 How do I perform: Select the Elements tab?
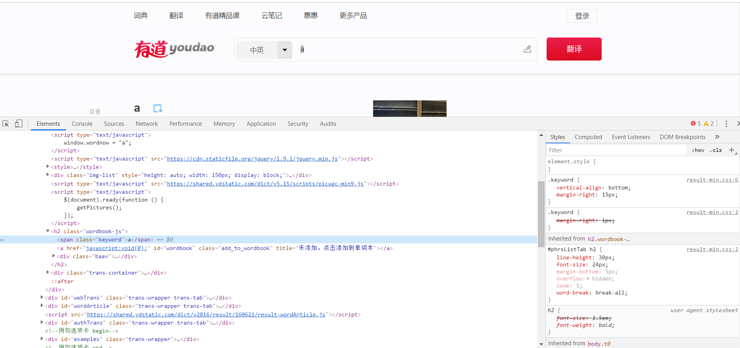pyautogui.click(x=48, y=124)
